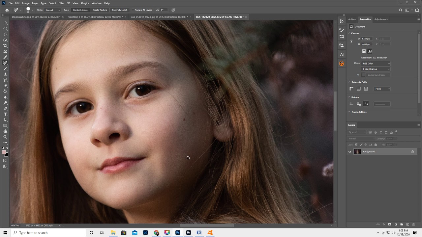The height and width of the screenshot is (237, 422).
Task: Select the Clone Stamp tool
Action: click(x=5, y=74)
